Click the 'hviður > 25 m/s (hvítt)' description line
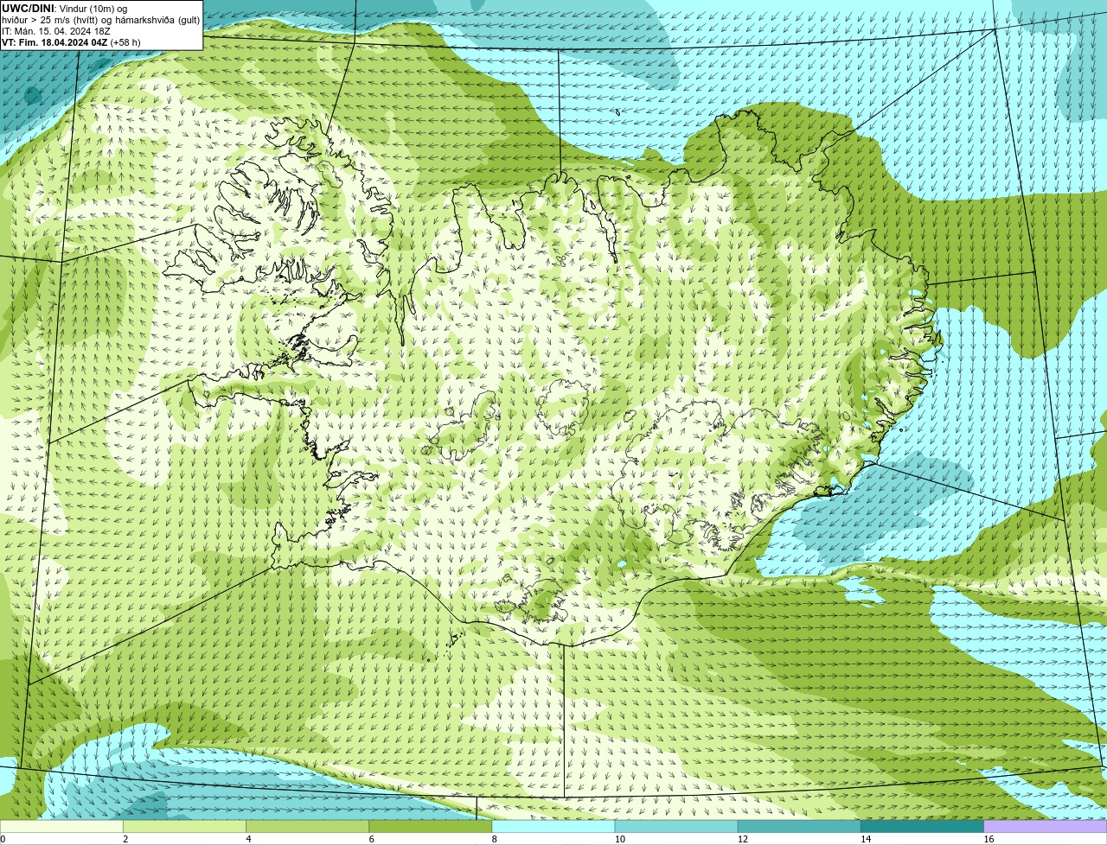Viewport: 1107px width, 845px height. tap(100, 20)
